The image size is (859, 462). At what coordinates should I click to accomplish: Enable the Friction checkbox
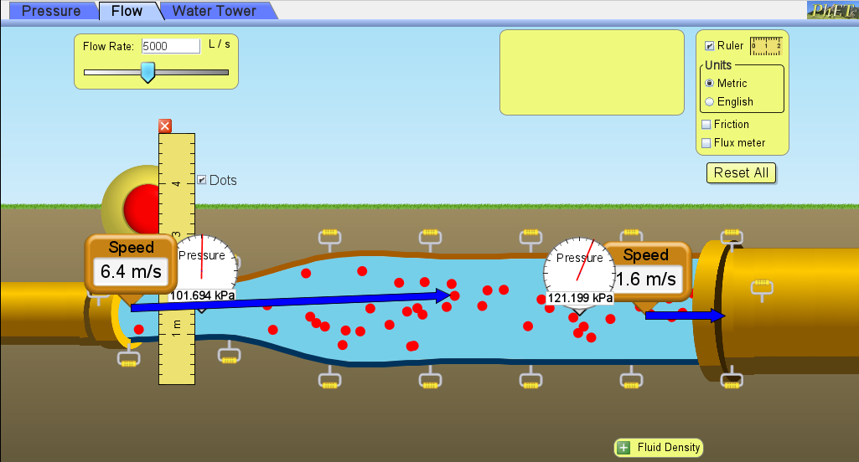(706, 124)
